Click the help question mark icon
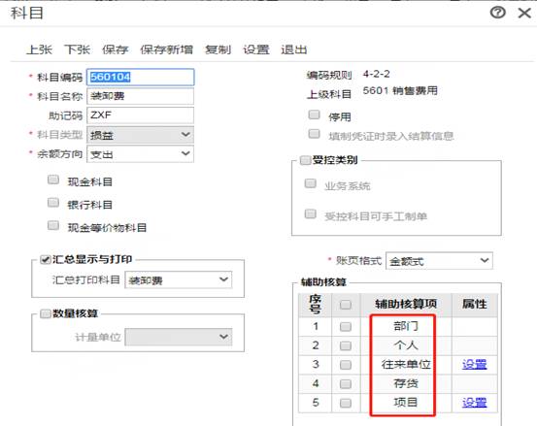 click(497, 13)
